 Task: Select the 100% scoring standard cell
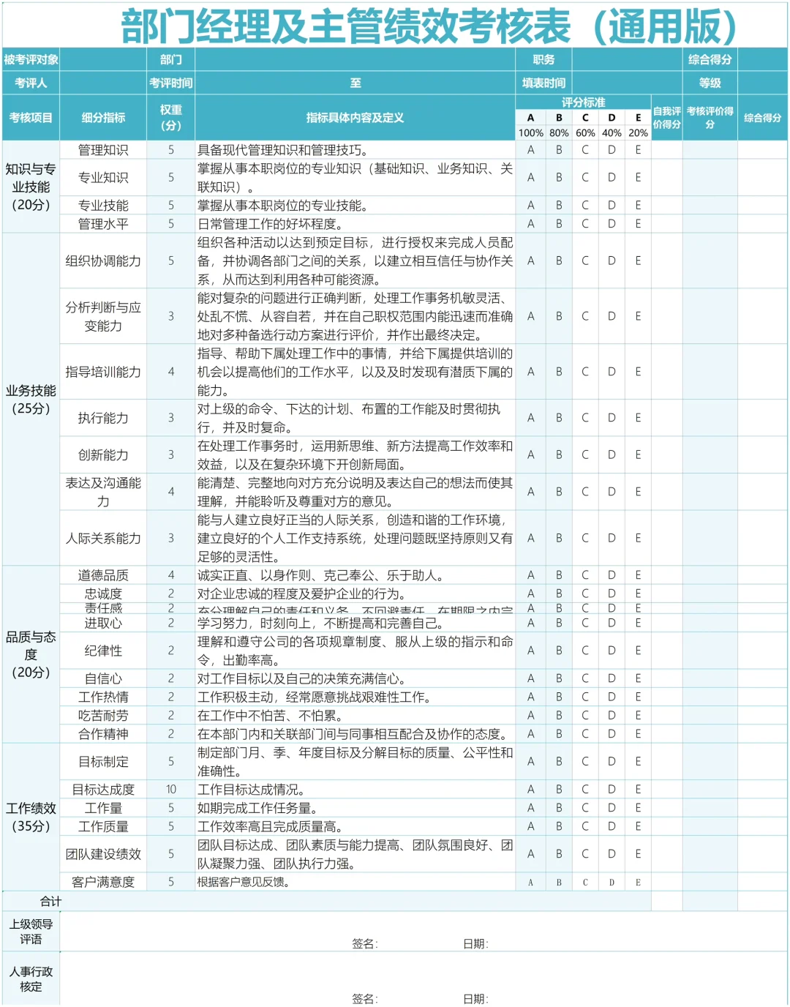pos(530,132)
